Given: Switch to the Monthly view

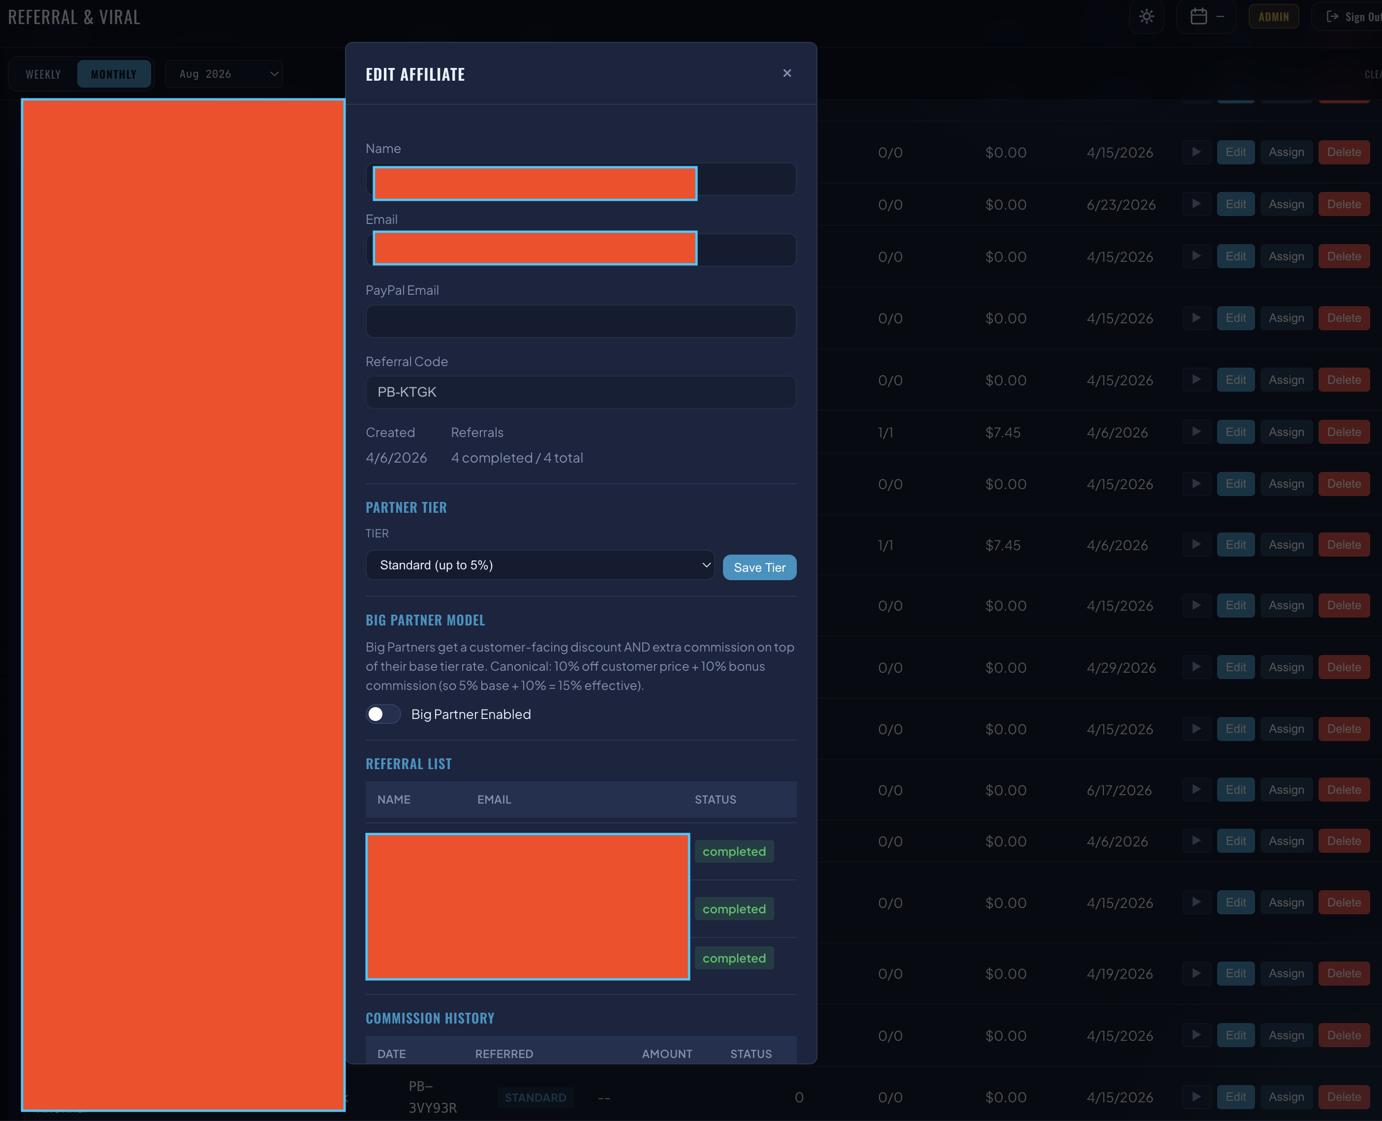Looking at the screenshot, I should [114, 74].
